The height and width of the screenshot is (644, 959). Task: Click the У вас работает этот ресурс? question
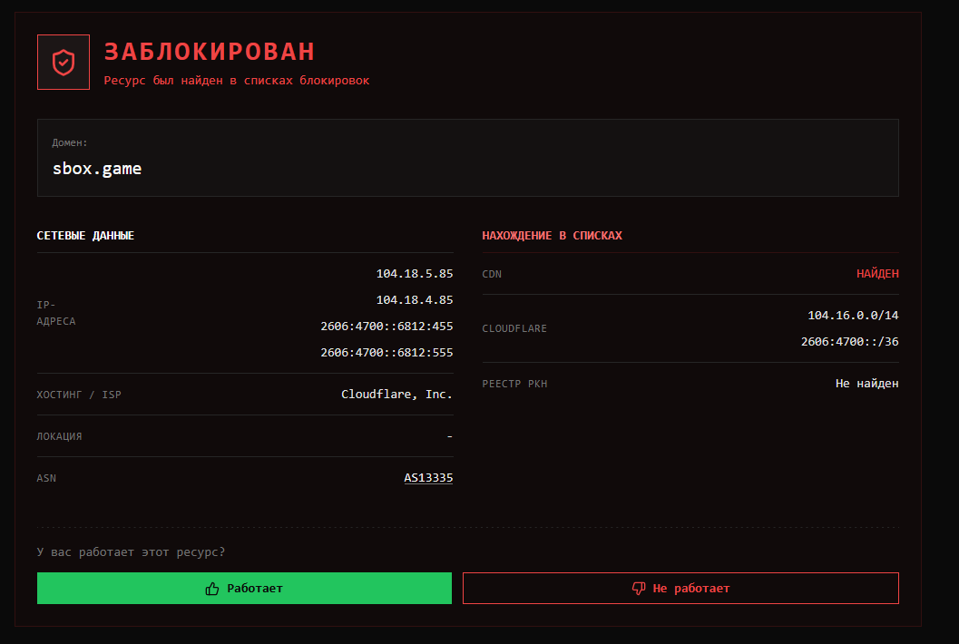pos(131,551)
